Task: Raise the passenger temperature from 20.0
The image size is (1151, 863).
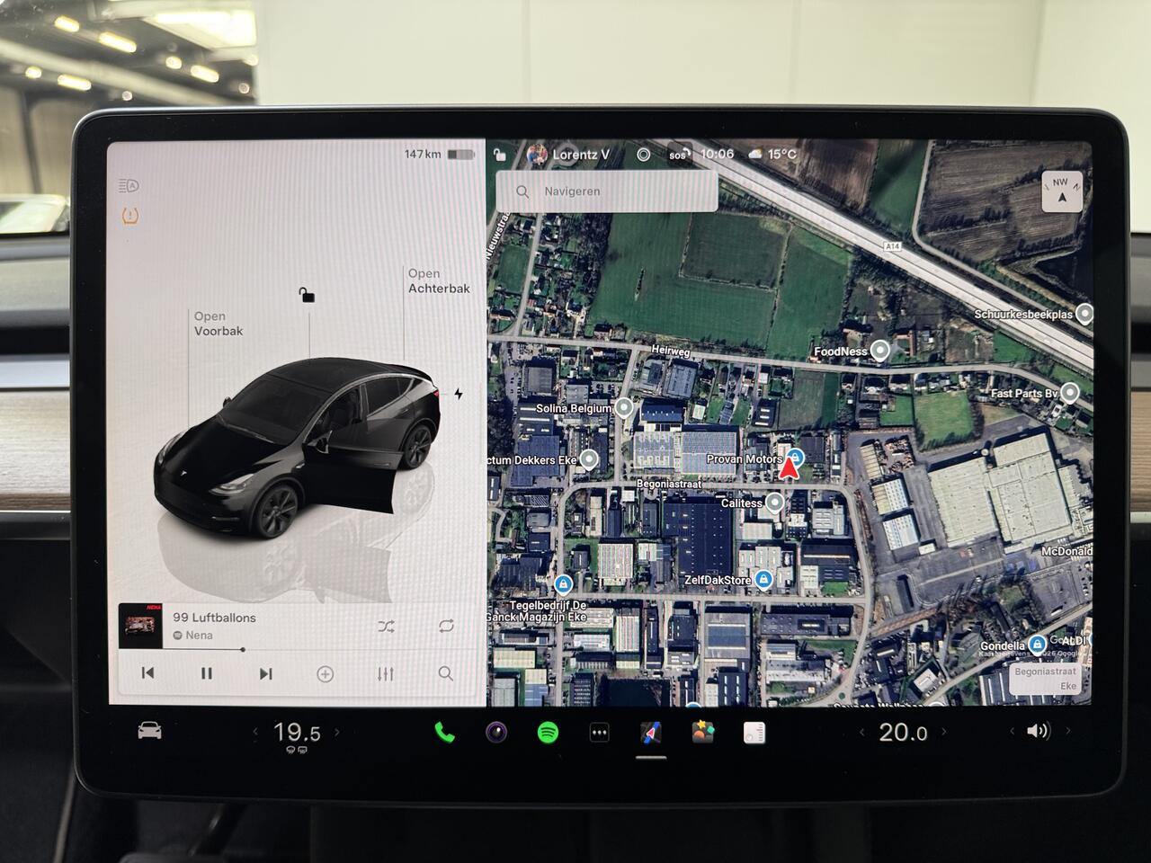Action: click(x=944, y=733)
